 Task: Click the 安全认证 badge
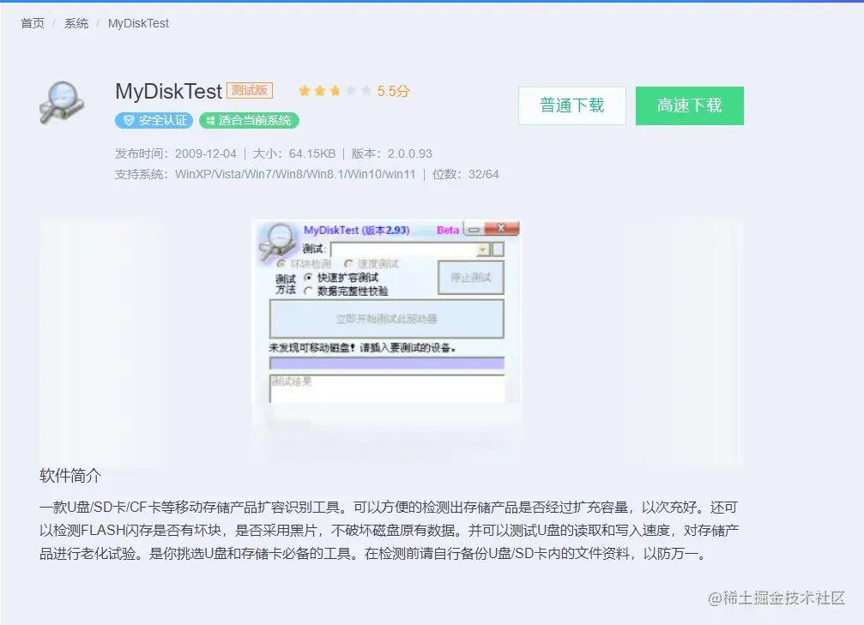(154, 120)
